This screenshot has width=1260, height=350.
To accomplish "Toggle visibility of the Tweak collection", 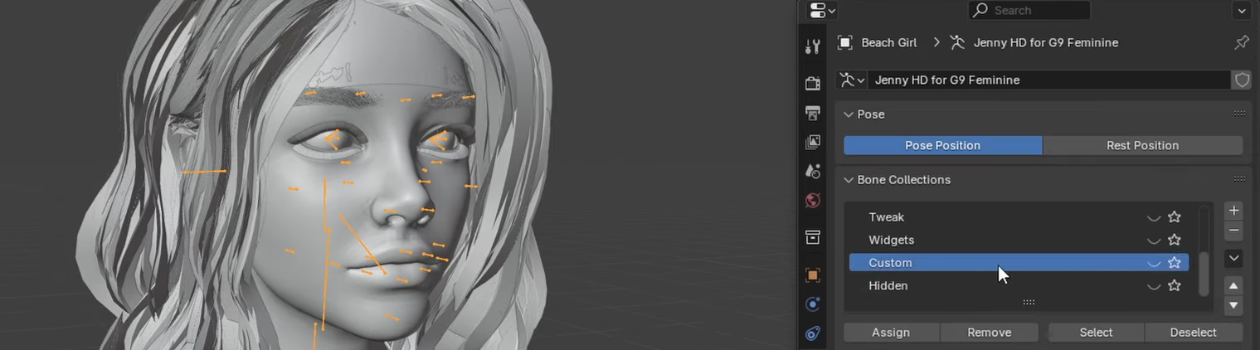I will [x=1153, y=217].
